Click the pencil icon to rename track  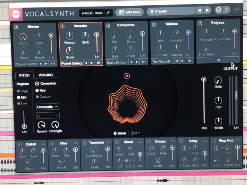(108, 12)
